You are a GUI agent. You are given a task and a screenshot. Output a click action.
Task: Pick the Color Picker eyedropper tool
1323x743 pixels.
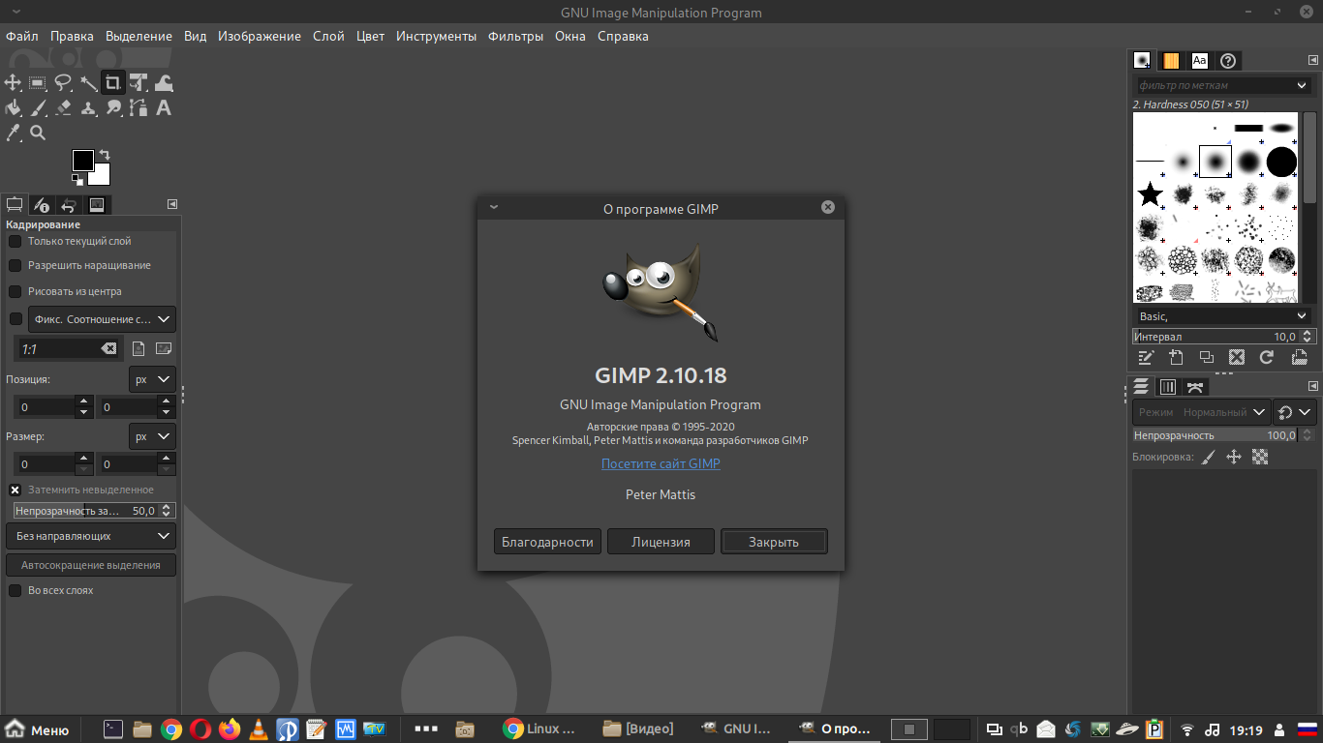[x=13, y=133]
